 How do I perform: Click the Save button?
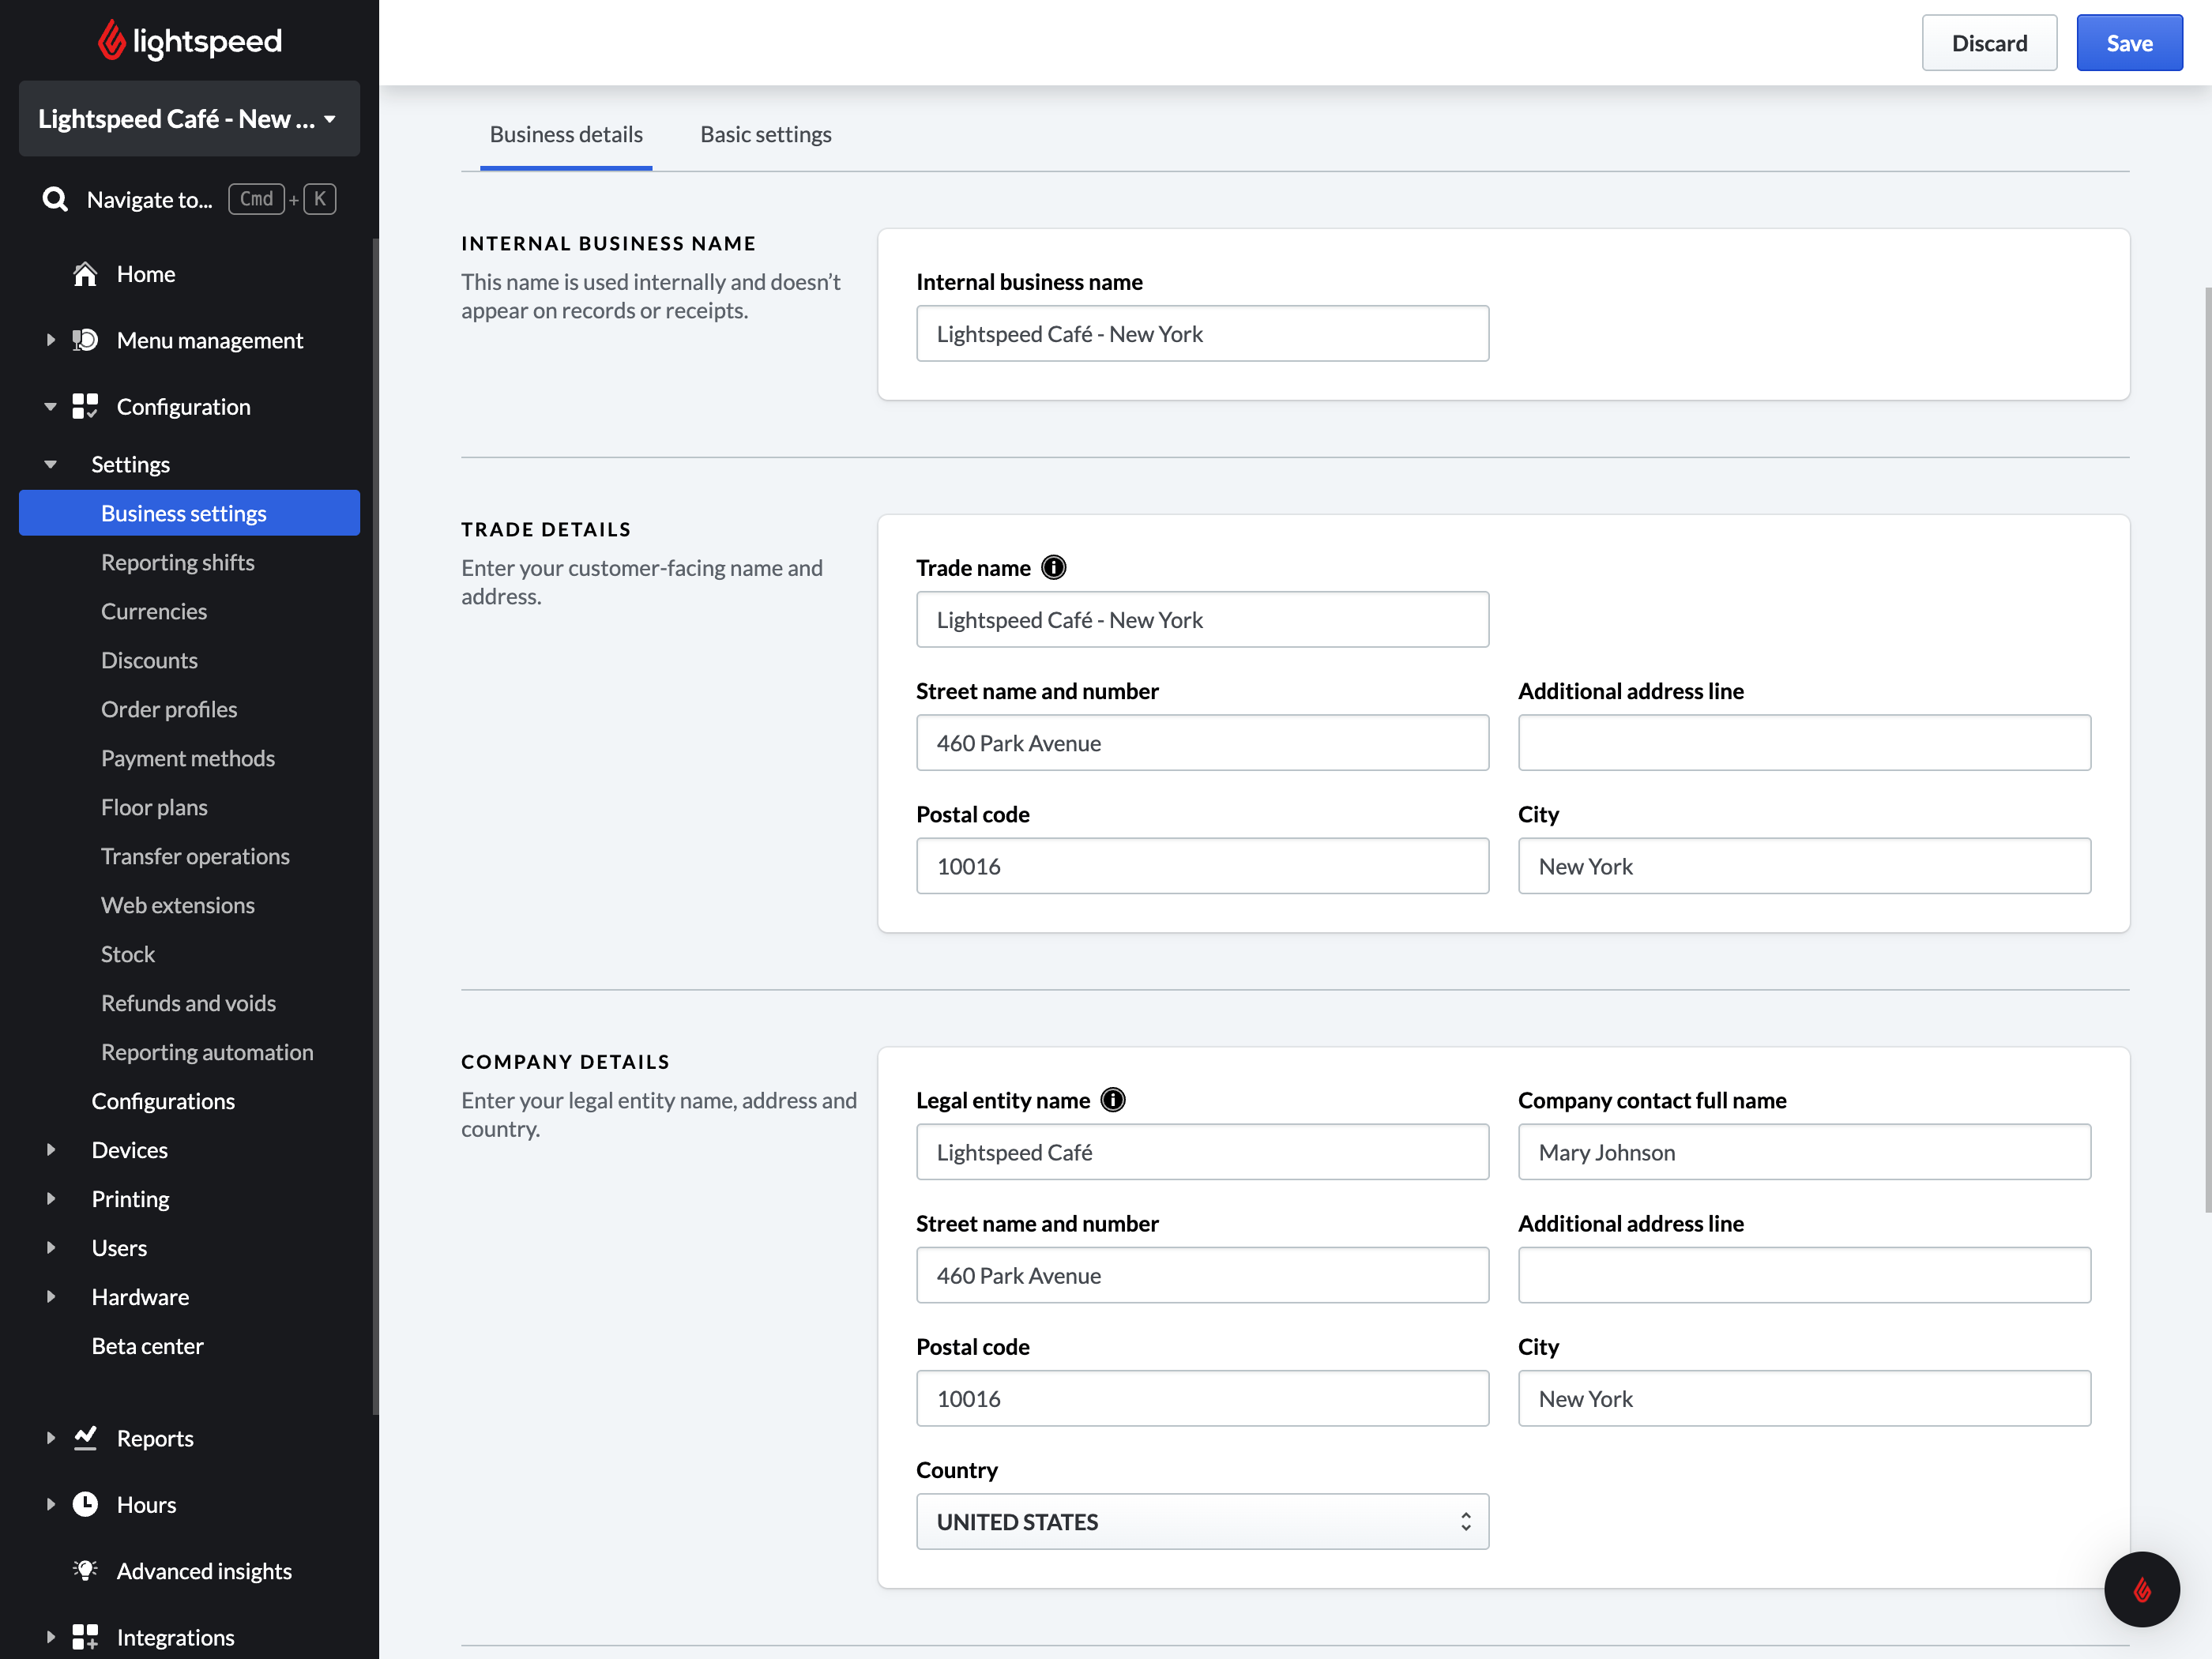pos(2129,43)
